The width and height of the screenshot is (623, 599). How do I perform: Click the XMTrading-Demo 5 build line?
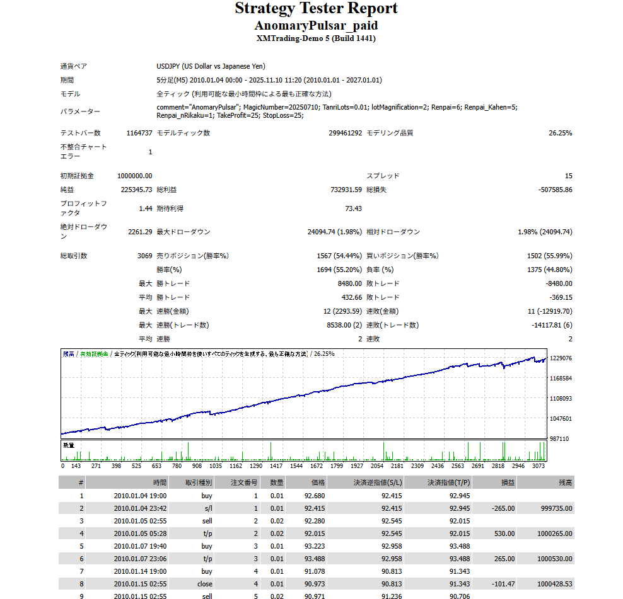316,38
